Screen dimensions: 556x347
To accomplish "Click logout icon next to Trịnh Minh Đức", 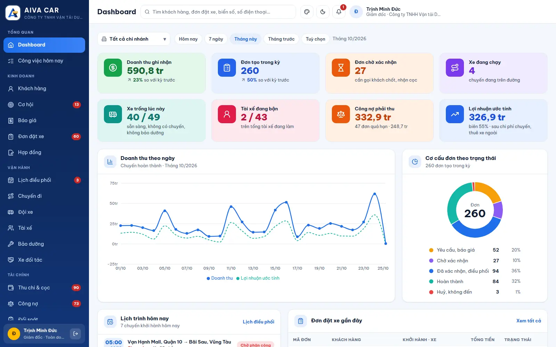I will pos(75,334).
